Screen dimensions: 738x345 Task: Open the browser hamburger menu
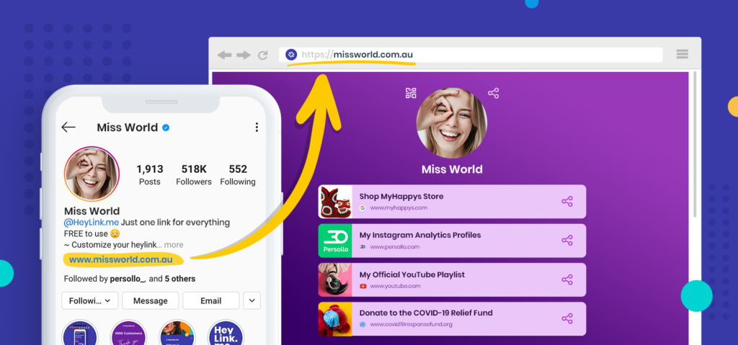(682, 55)
